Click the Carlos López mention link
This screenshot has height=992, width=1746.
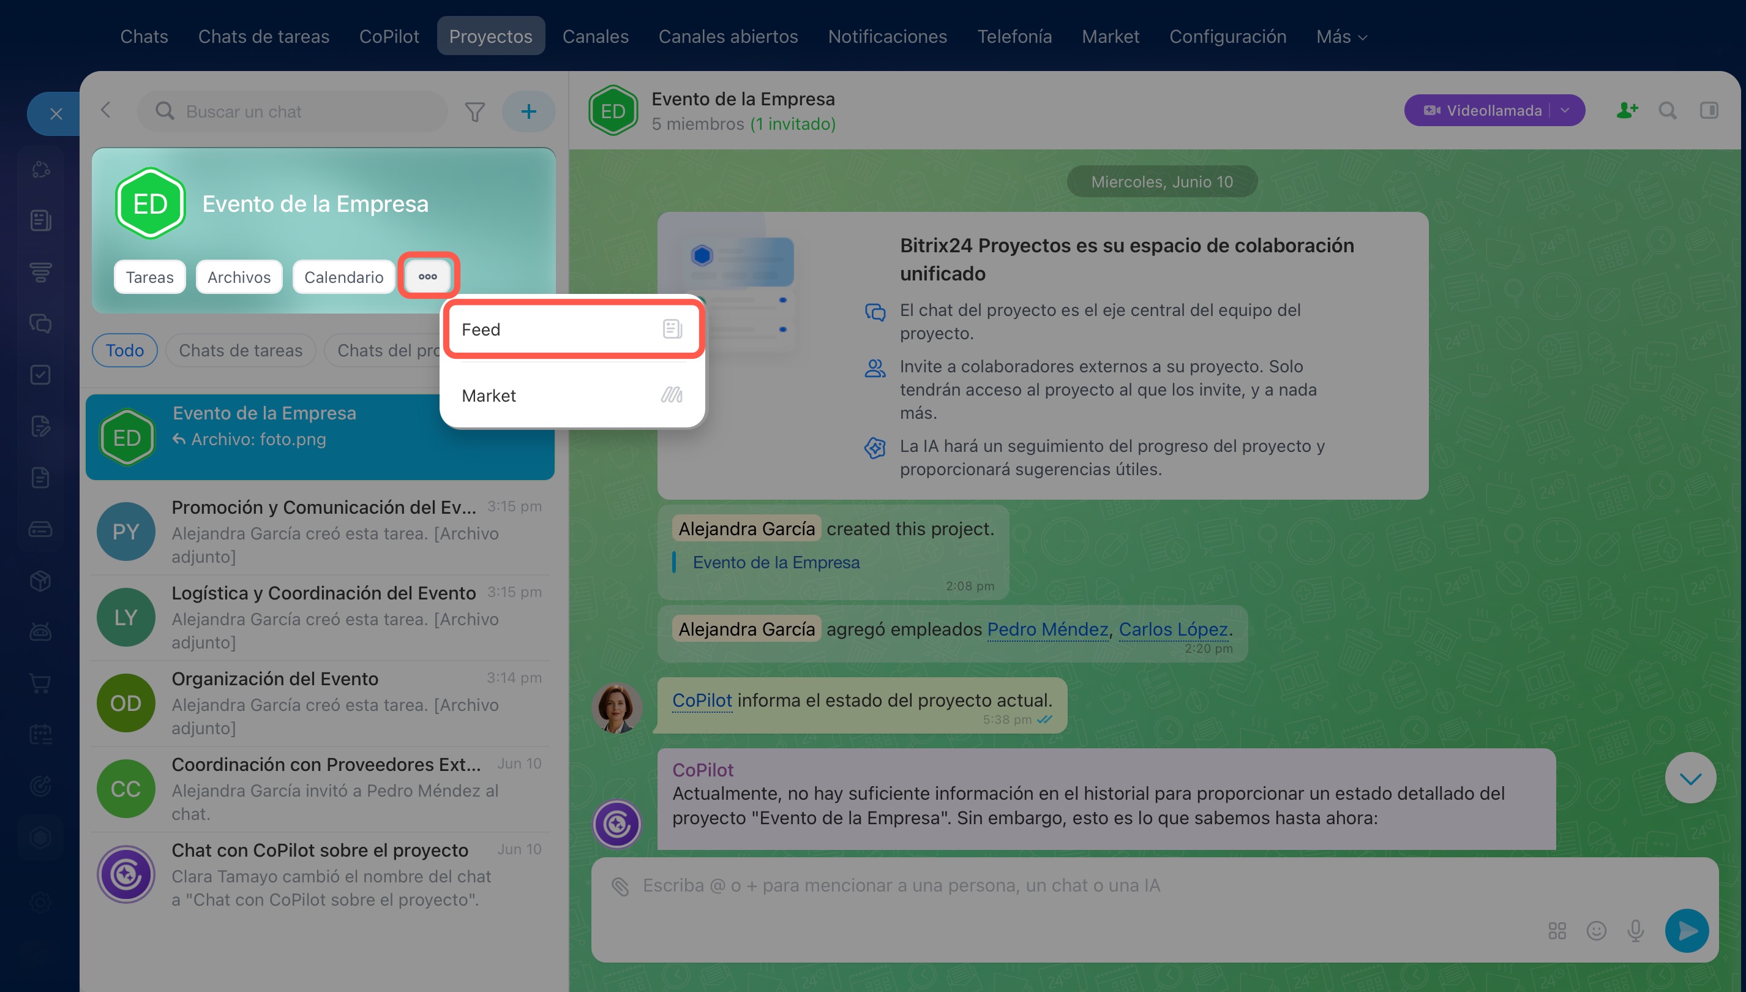point(1174,629)
